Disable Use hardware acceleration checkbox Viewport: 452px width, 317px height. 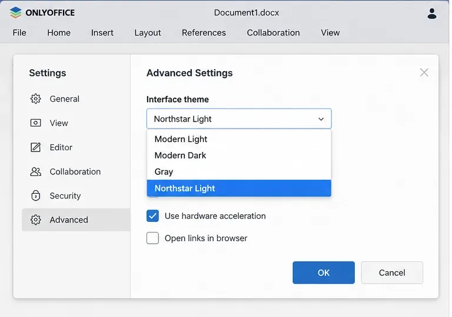152,216
